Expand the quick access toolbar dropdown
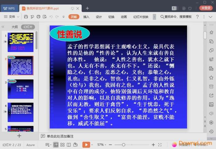This screenshot has height=149, width=216. (x=64, y=17)
